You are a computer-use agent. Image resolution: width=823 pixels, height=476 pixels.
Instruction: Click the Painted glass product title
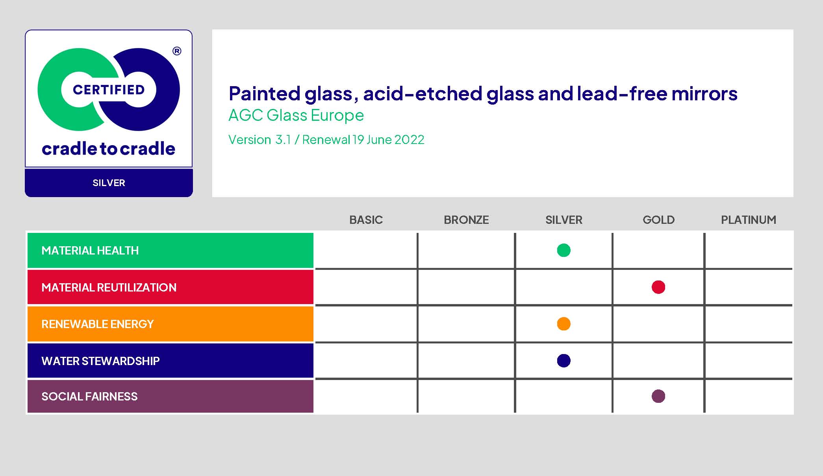(483, 94)
